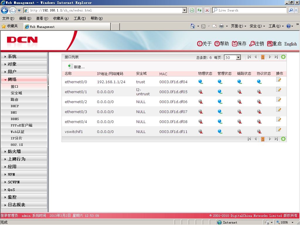Click protocol status icon of vswitchif1
The height and width of the screenshot is (225, 300).
pos(259,132)
